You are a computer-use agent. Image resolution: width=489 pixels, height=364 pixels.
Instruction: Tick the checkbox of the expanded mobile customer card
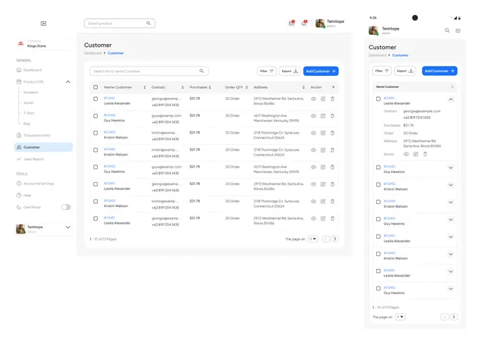(x=378, y=99)
